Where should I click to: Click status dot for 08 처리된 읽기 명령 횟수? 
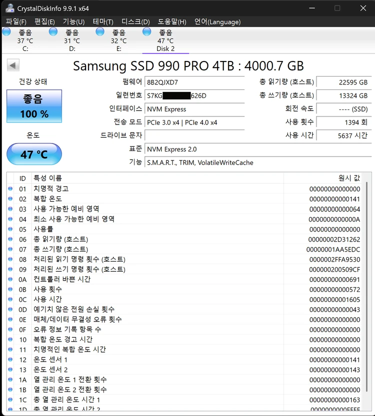(10, 259)
